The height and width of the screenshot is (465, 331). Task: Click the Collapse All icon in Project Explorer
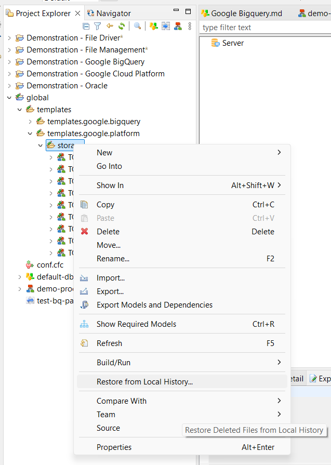(86, 25)
